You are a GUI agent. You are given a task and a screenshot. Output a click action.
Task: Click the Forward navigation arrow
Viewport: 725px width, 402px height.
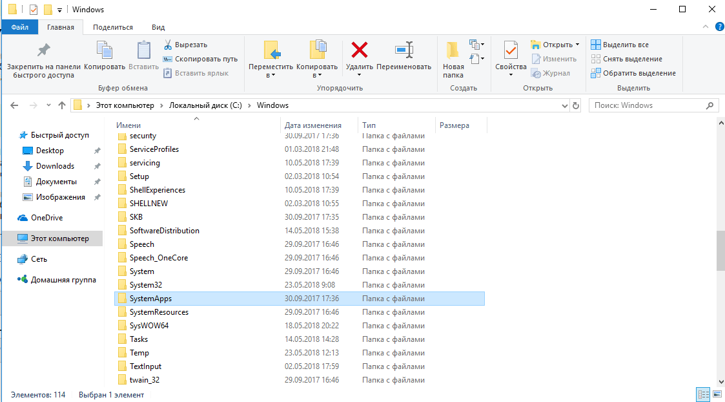tap(33, 105)
